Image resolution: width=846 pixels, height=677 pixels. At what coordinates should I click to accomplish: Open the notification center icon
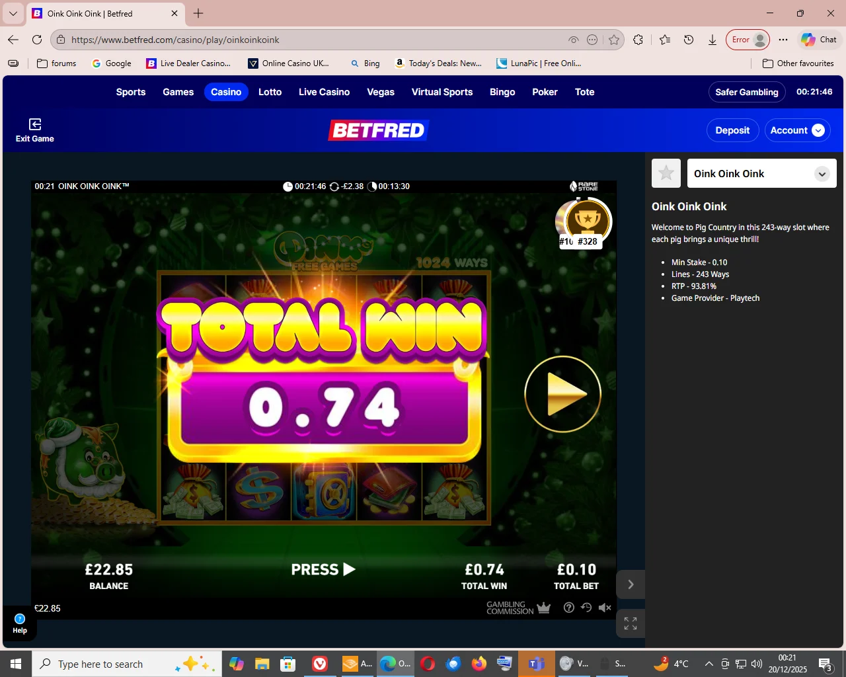tap(826, 664)
